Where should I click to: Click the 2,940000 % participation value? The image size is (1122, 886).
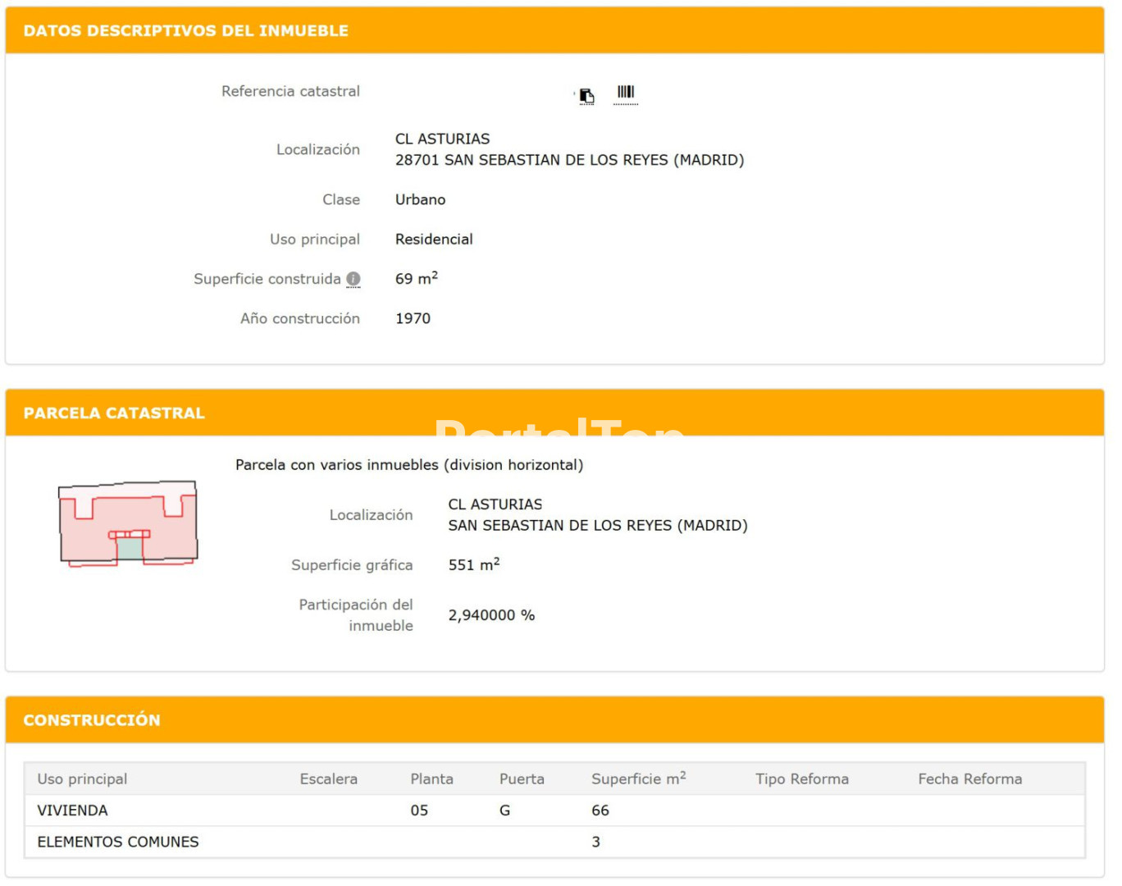(x=491, y=615)
